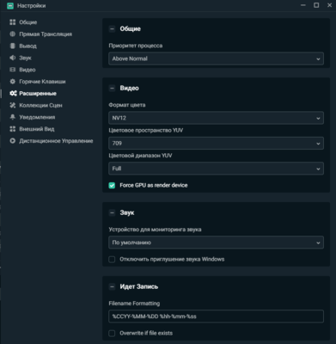336x344 pixels.
Task: Click the film icon for Видео
Action: (13, 70)
